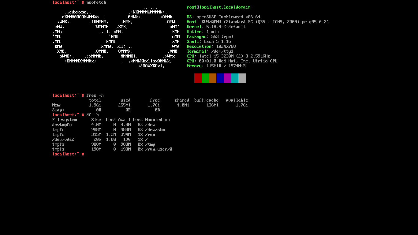Click used value '1.8G'
The height and width of the screenshot is (235, 418).
(x=111, y=140)
